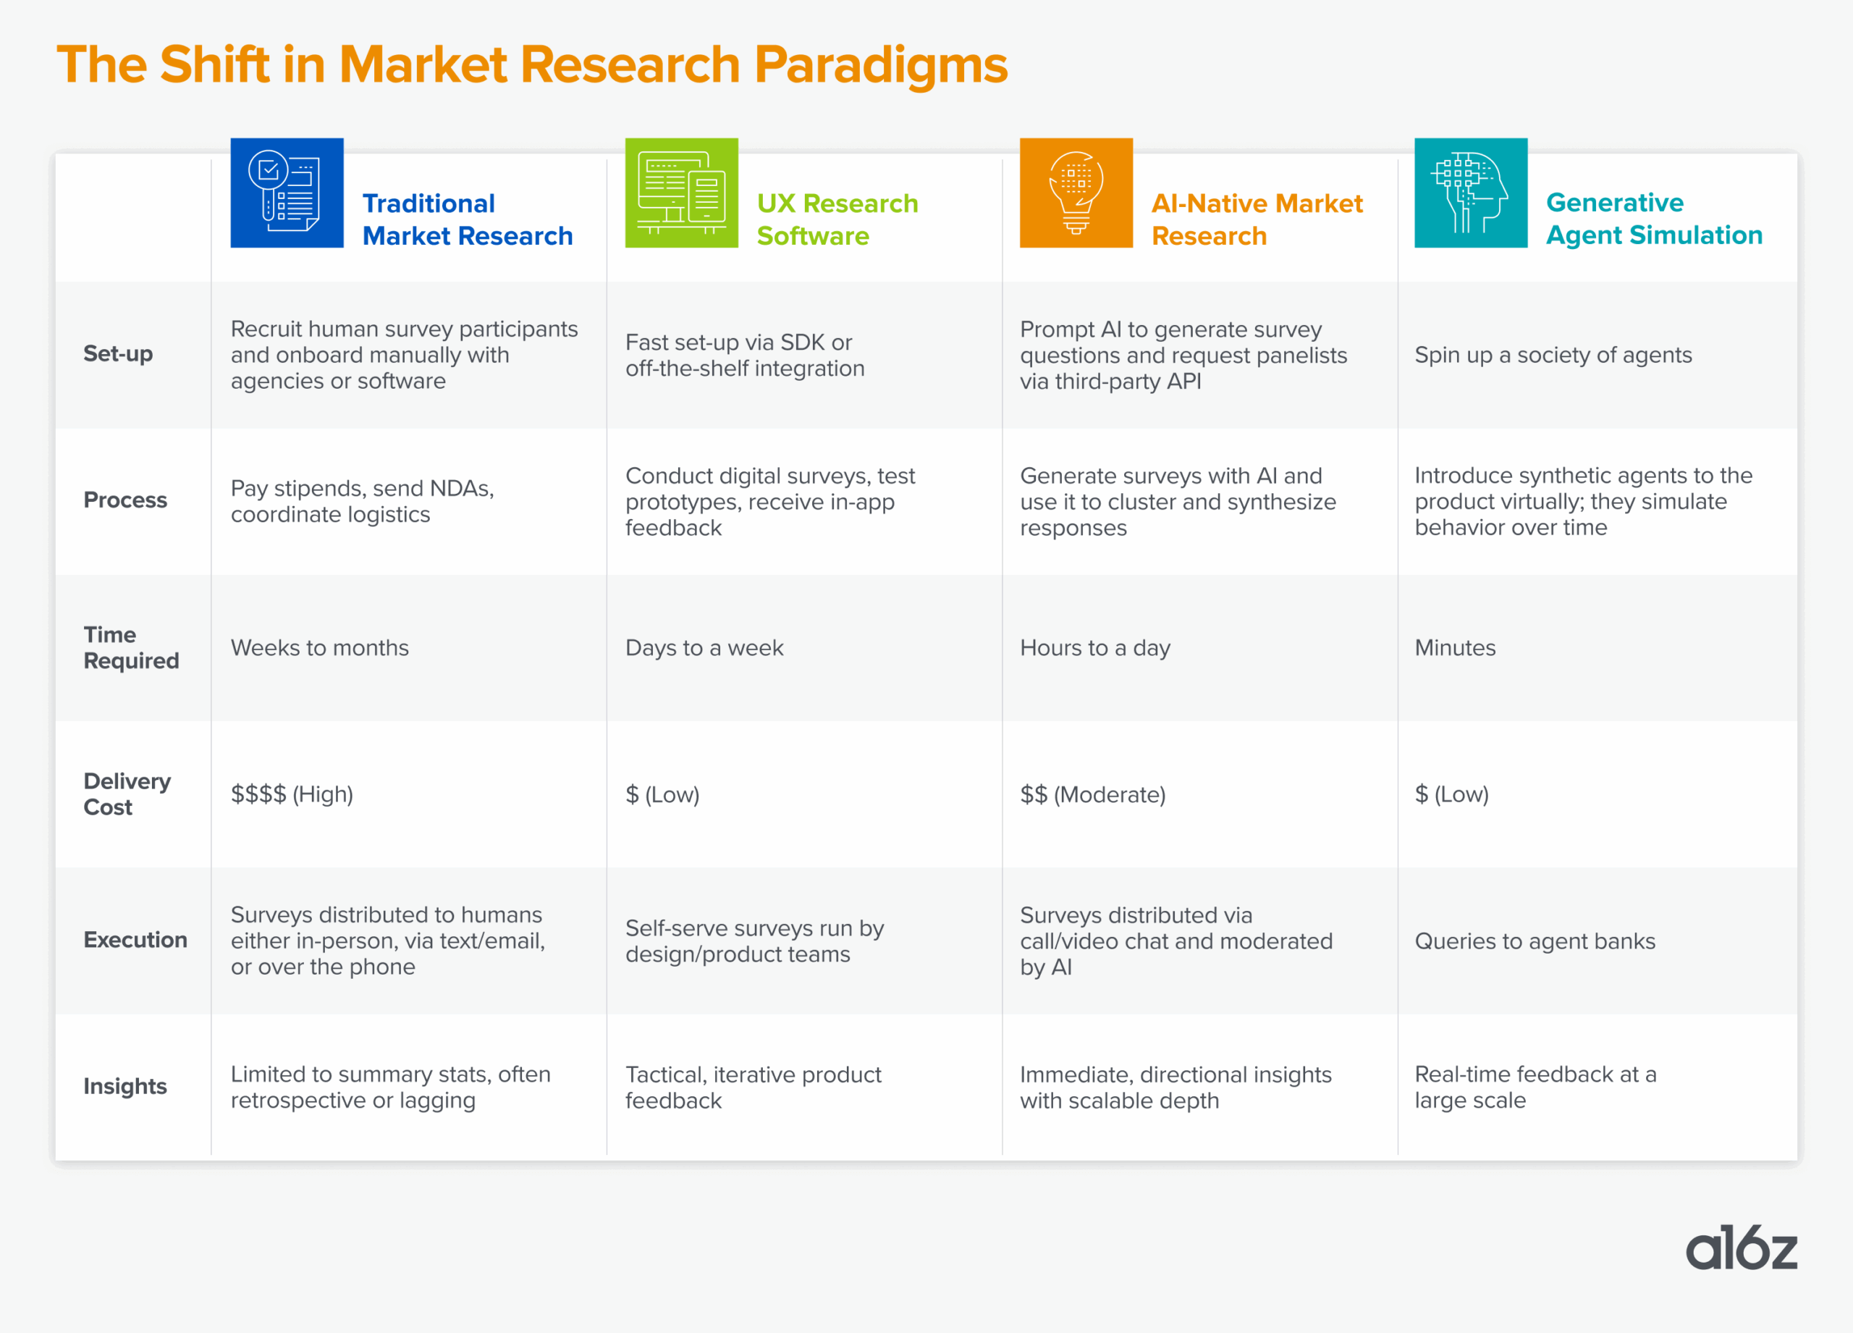Click the Insights row label
The image size is (1853, 1333).
coord(125,1086)
